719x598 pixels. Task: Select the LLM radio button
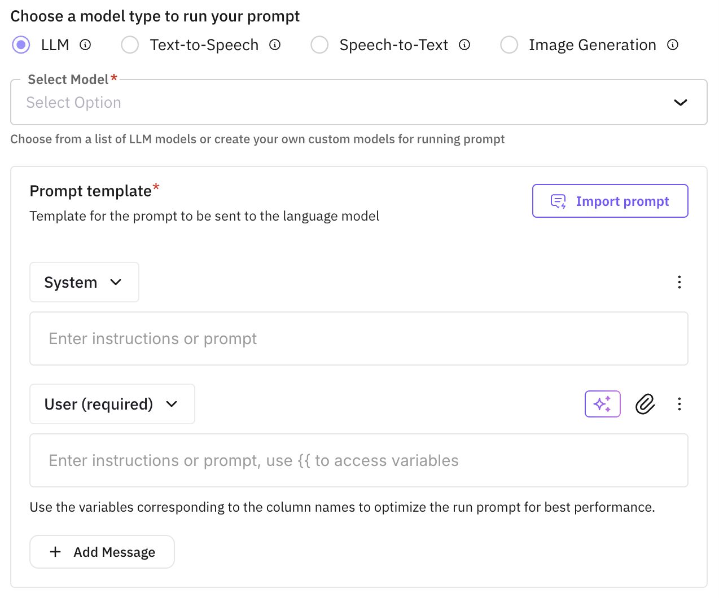click(21, 45)
